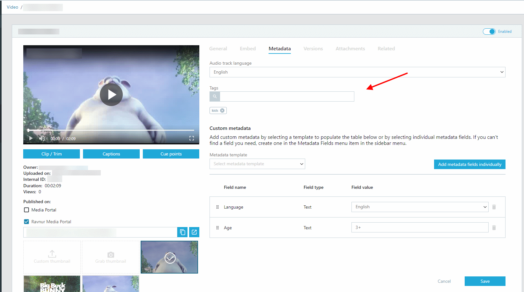Click Add metadata fields individually button
Screen dimensions: 524x292
pos(469,164)
